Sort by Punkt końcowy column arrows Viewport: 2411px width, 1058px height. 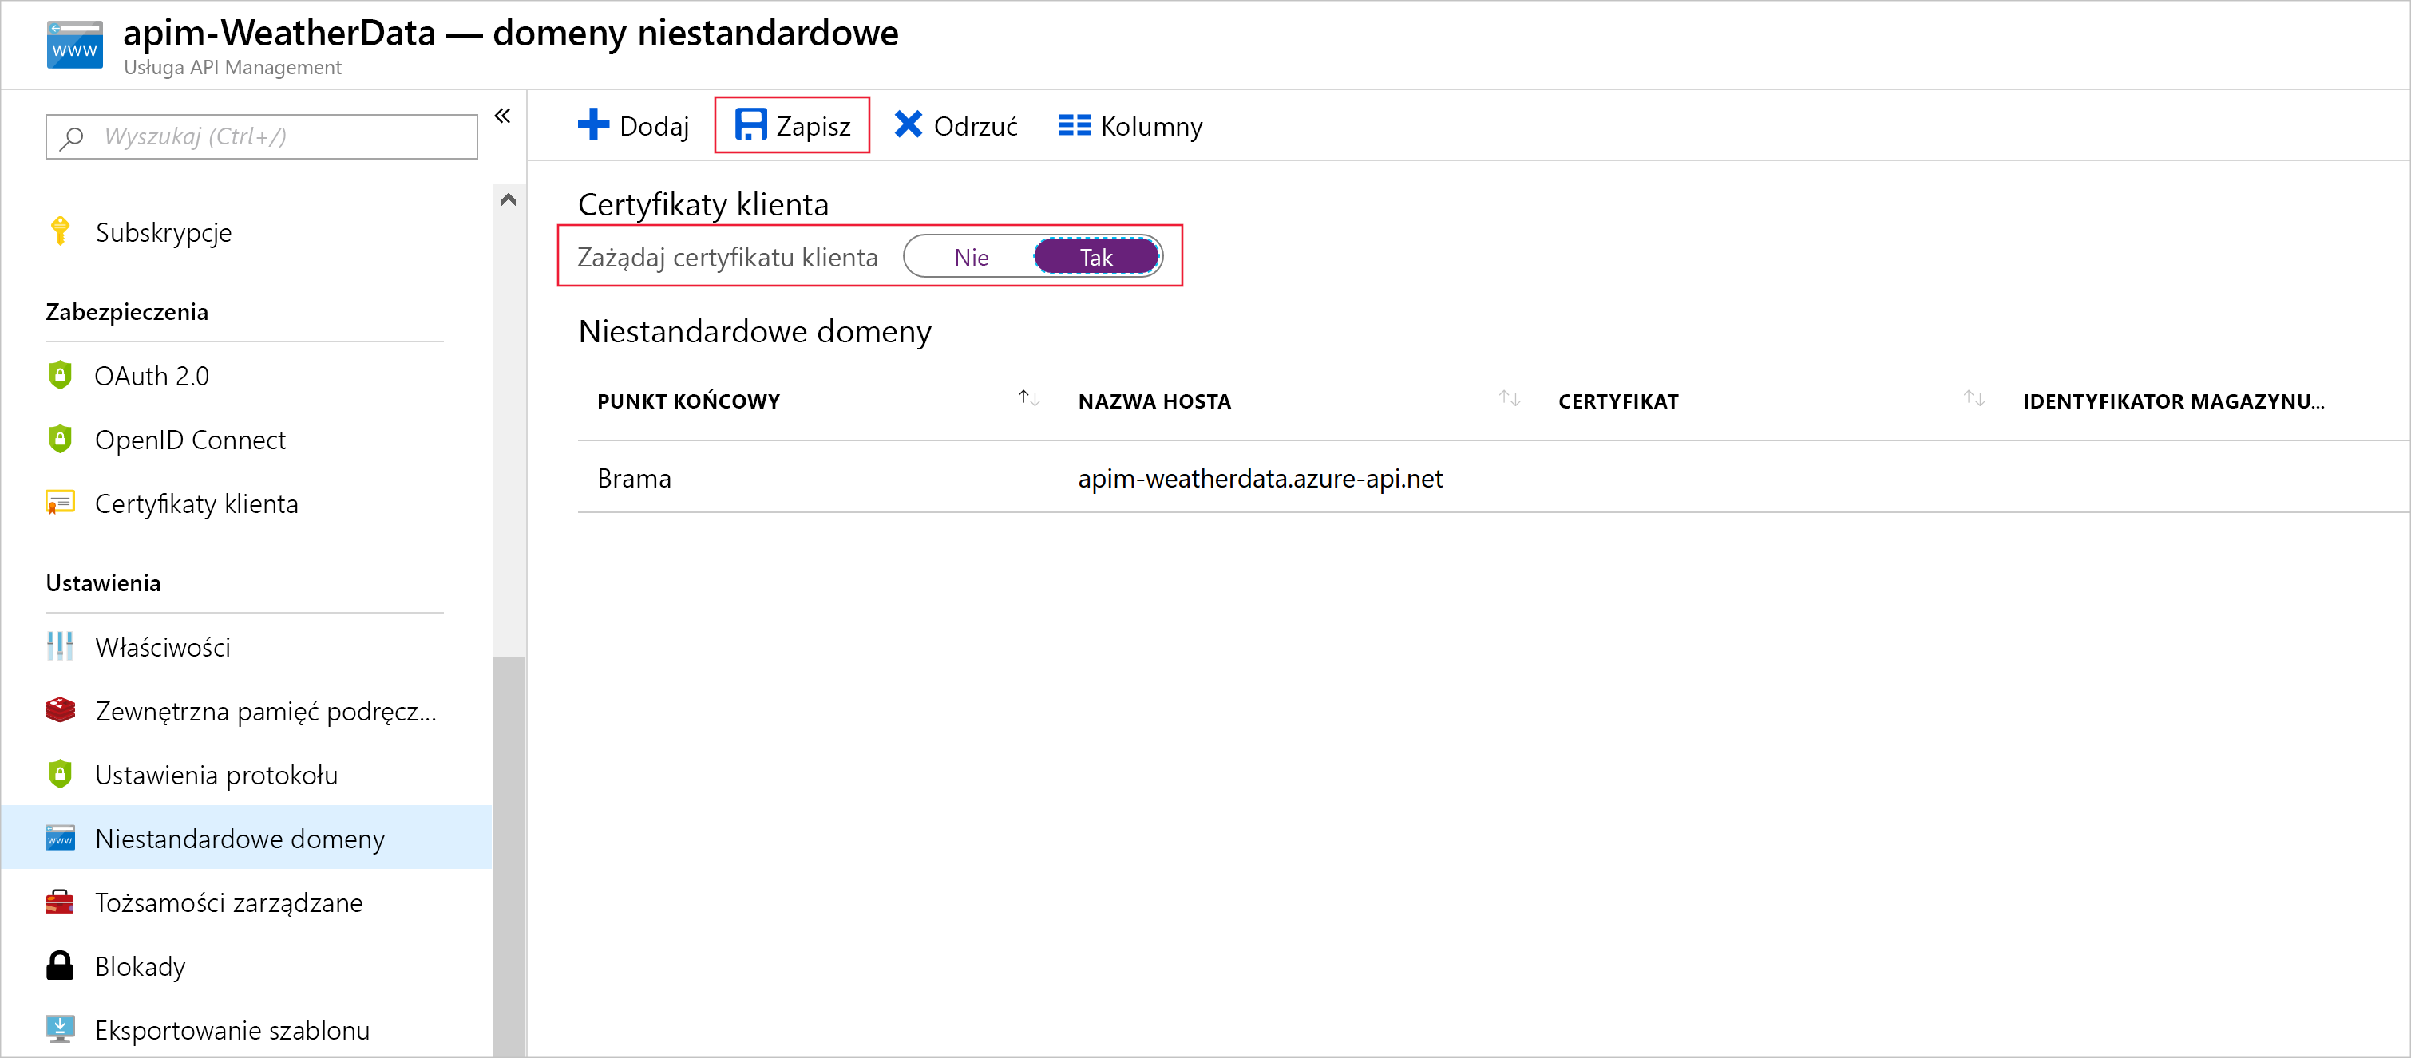click(1028, 398)
